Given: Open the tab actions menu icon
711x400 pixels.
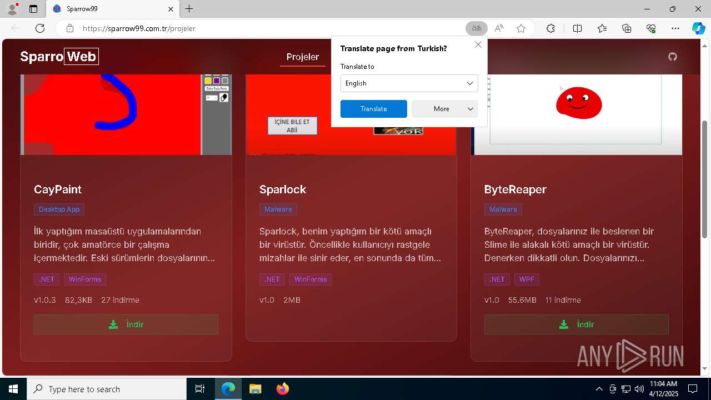Looking at the screenshot, I should (33, 9).
